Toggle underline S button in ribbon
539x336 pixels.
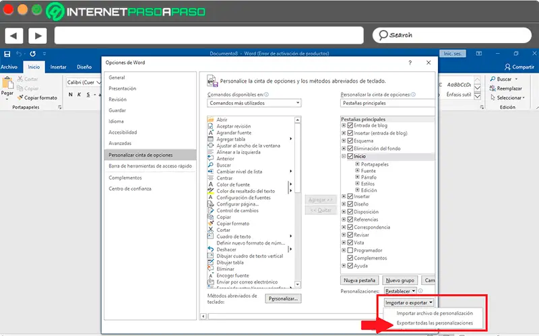(x=88, y=95)
